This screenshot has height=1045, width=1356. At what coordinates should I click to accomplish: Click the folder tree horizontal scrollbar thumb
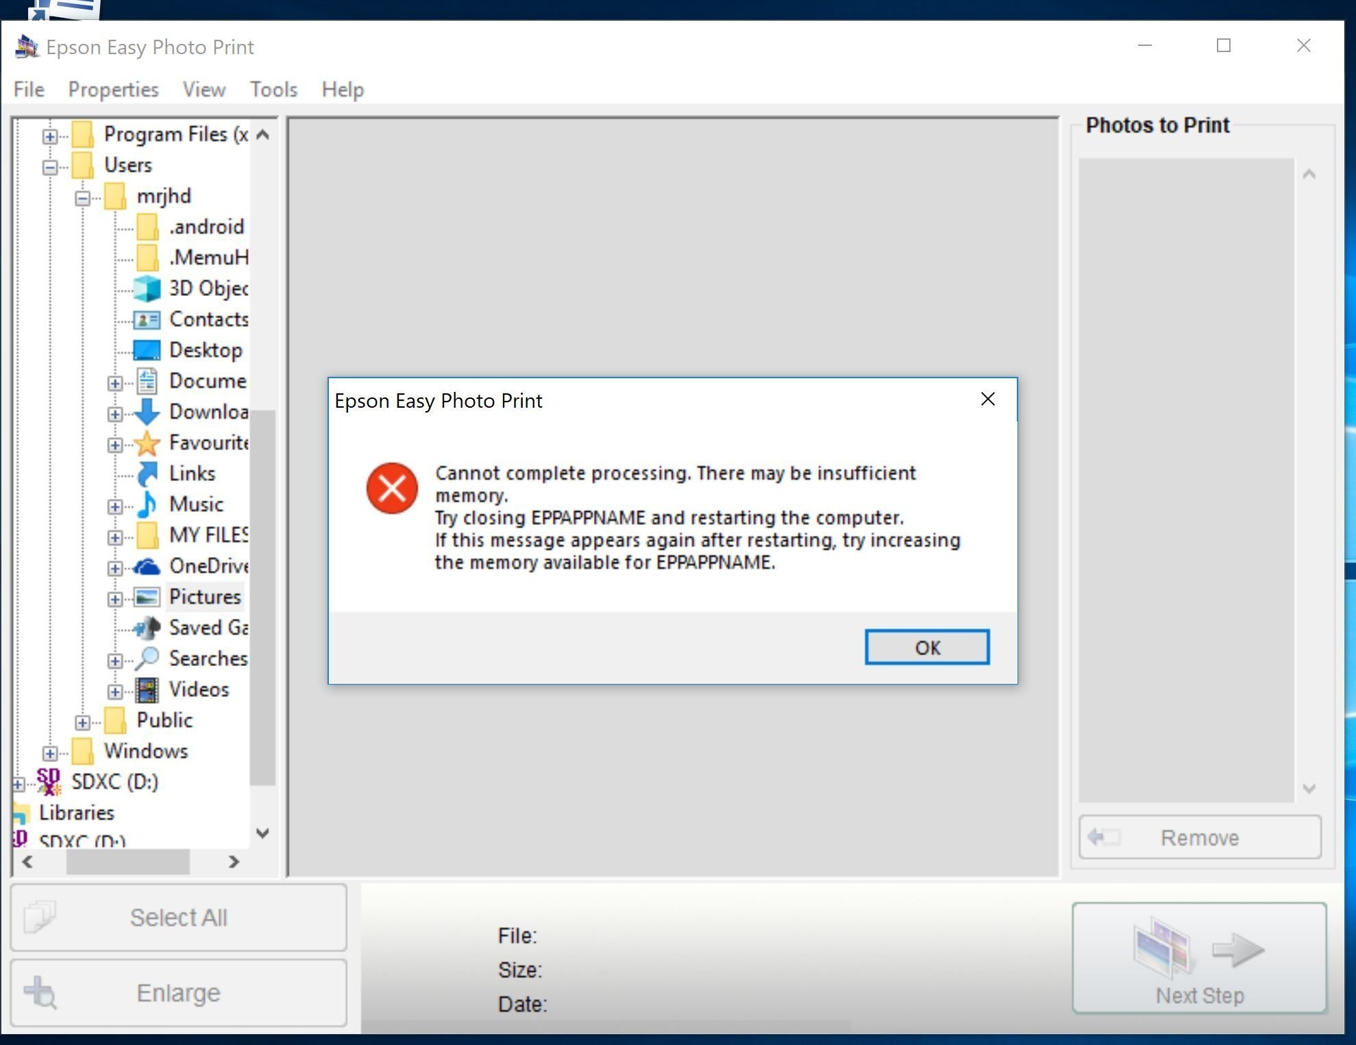pyautogui.click(x=127, y=861)
